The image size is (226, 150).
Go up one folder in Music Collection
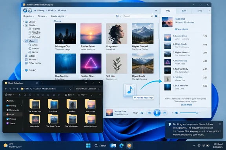coord(17,89)
